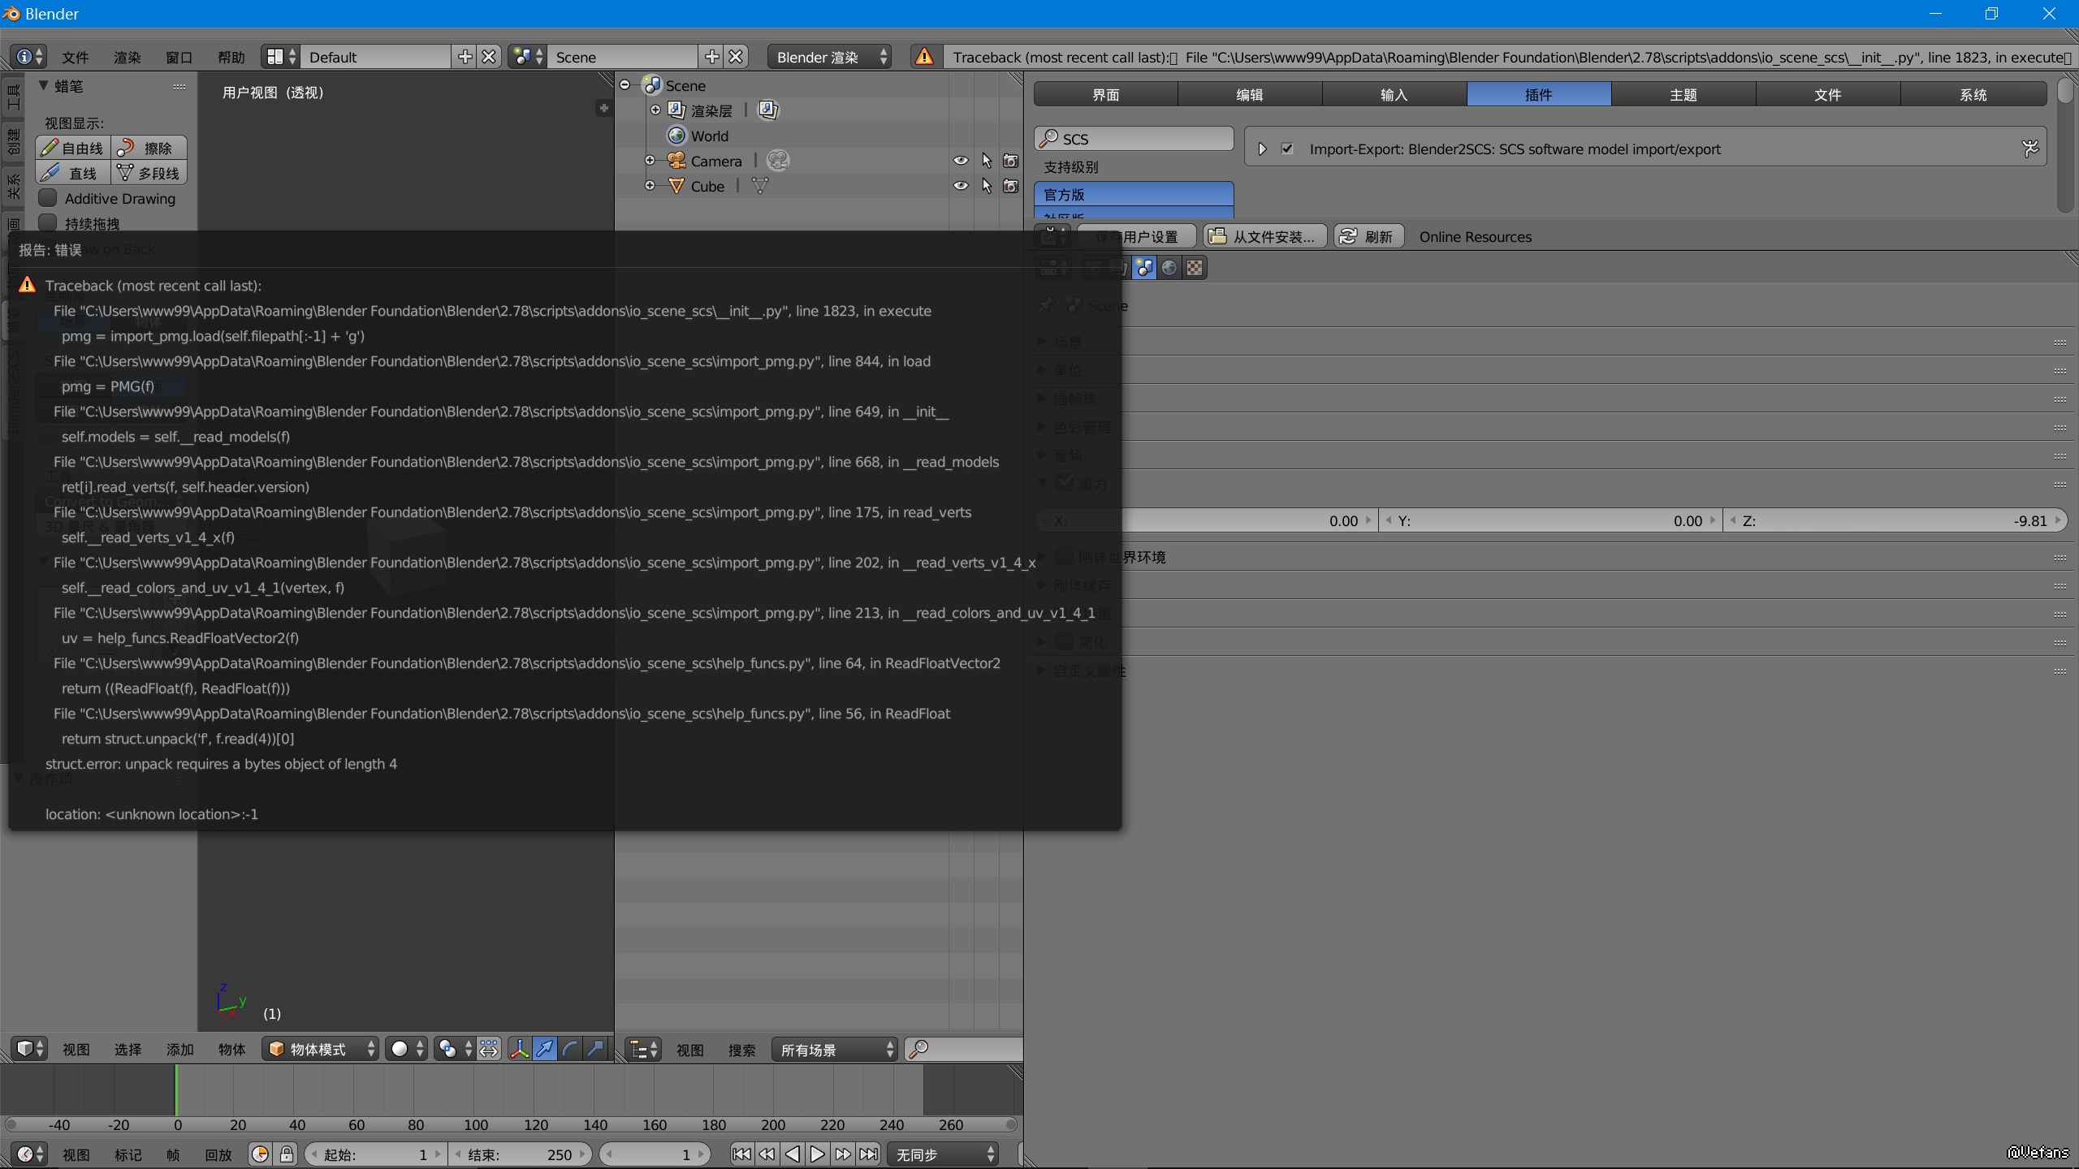Click the Refresh (刷新) addons icon button
Image resolution: width=2079 pixels, height=1169 pixels.
[1368, 236]
